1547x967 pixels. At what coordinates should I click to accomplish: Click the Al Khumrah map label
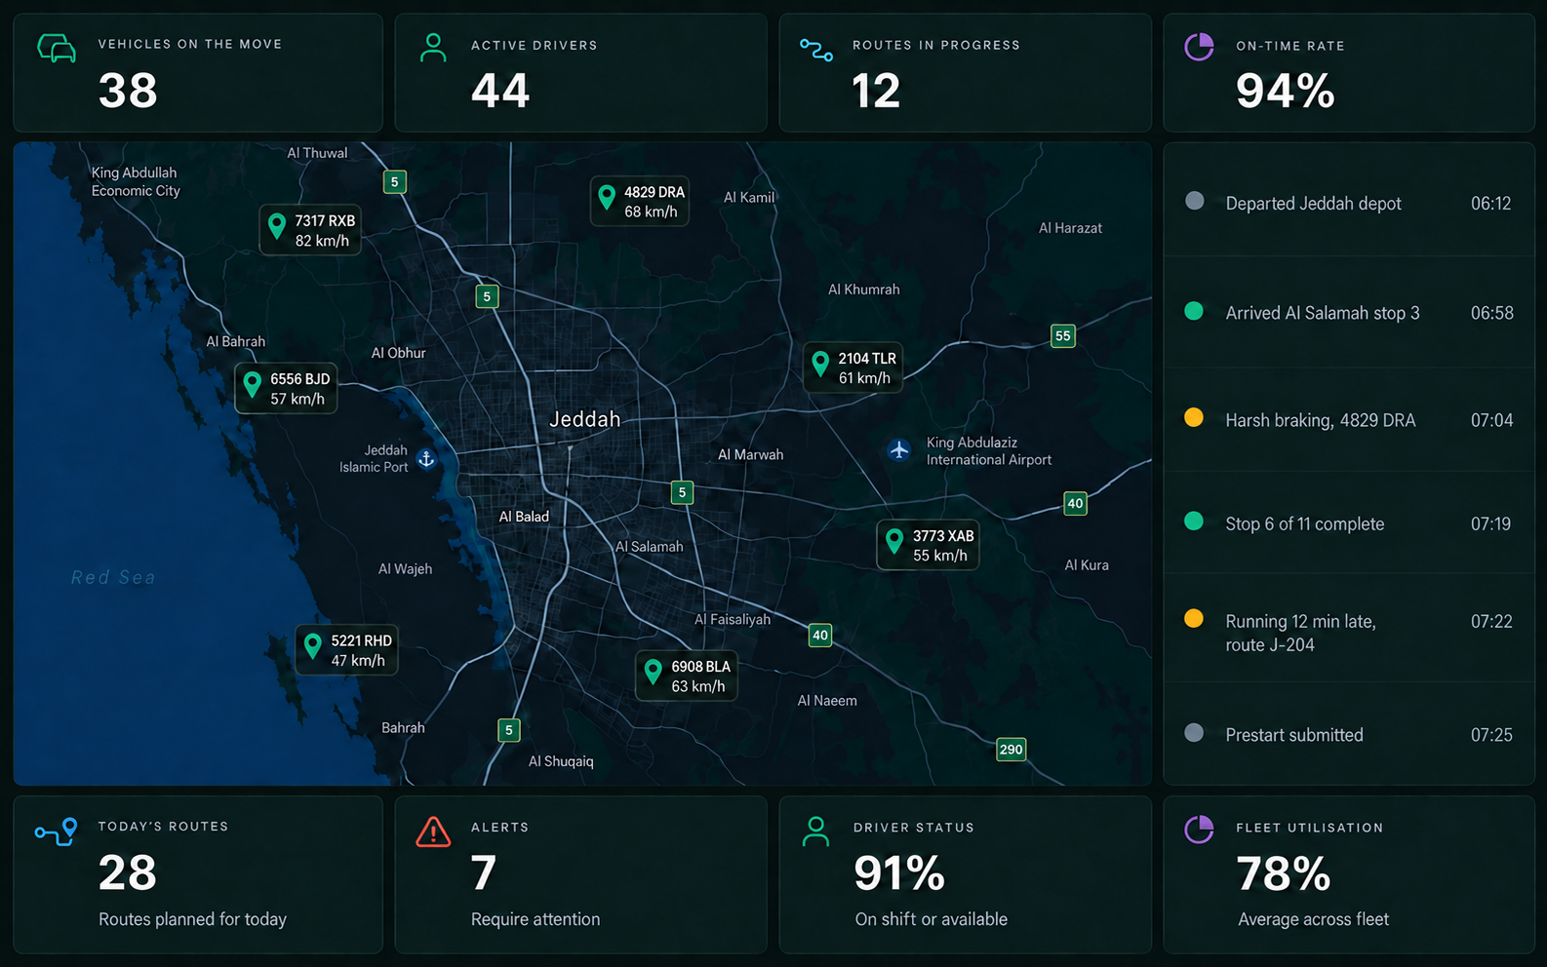[x=864, y=290]
